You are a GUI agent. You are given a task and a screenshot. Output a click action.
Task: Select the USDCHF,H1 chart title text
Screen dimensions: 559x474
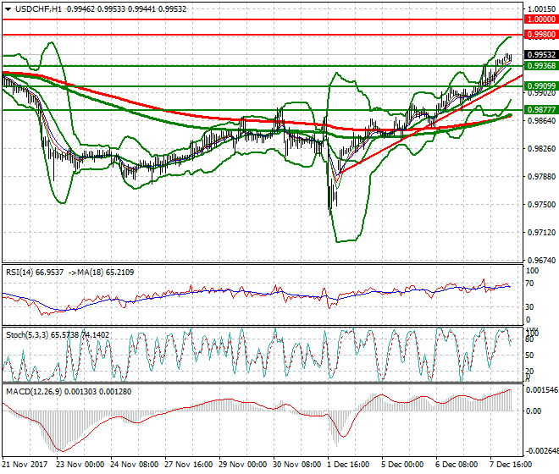[x=38, y=9]
